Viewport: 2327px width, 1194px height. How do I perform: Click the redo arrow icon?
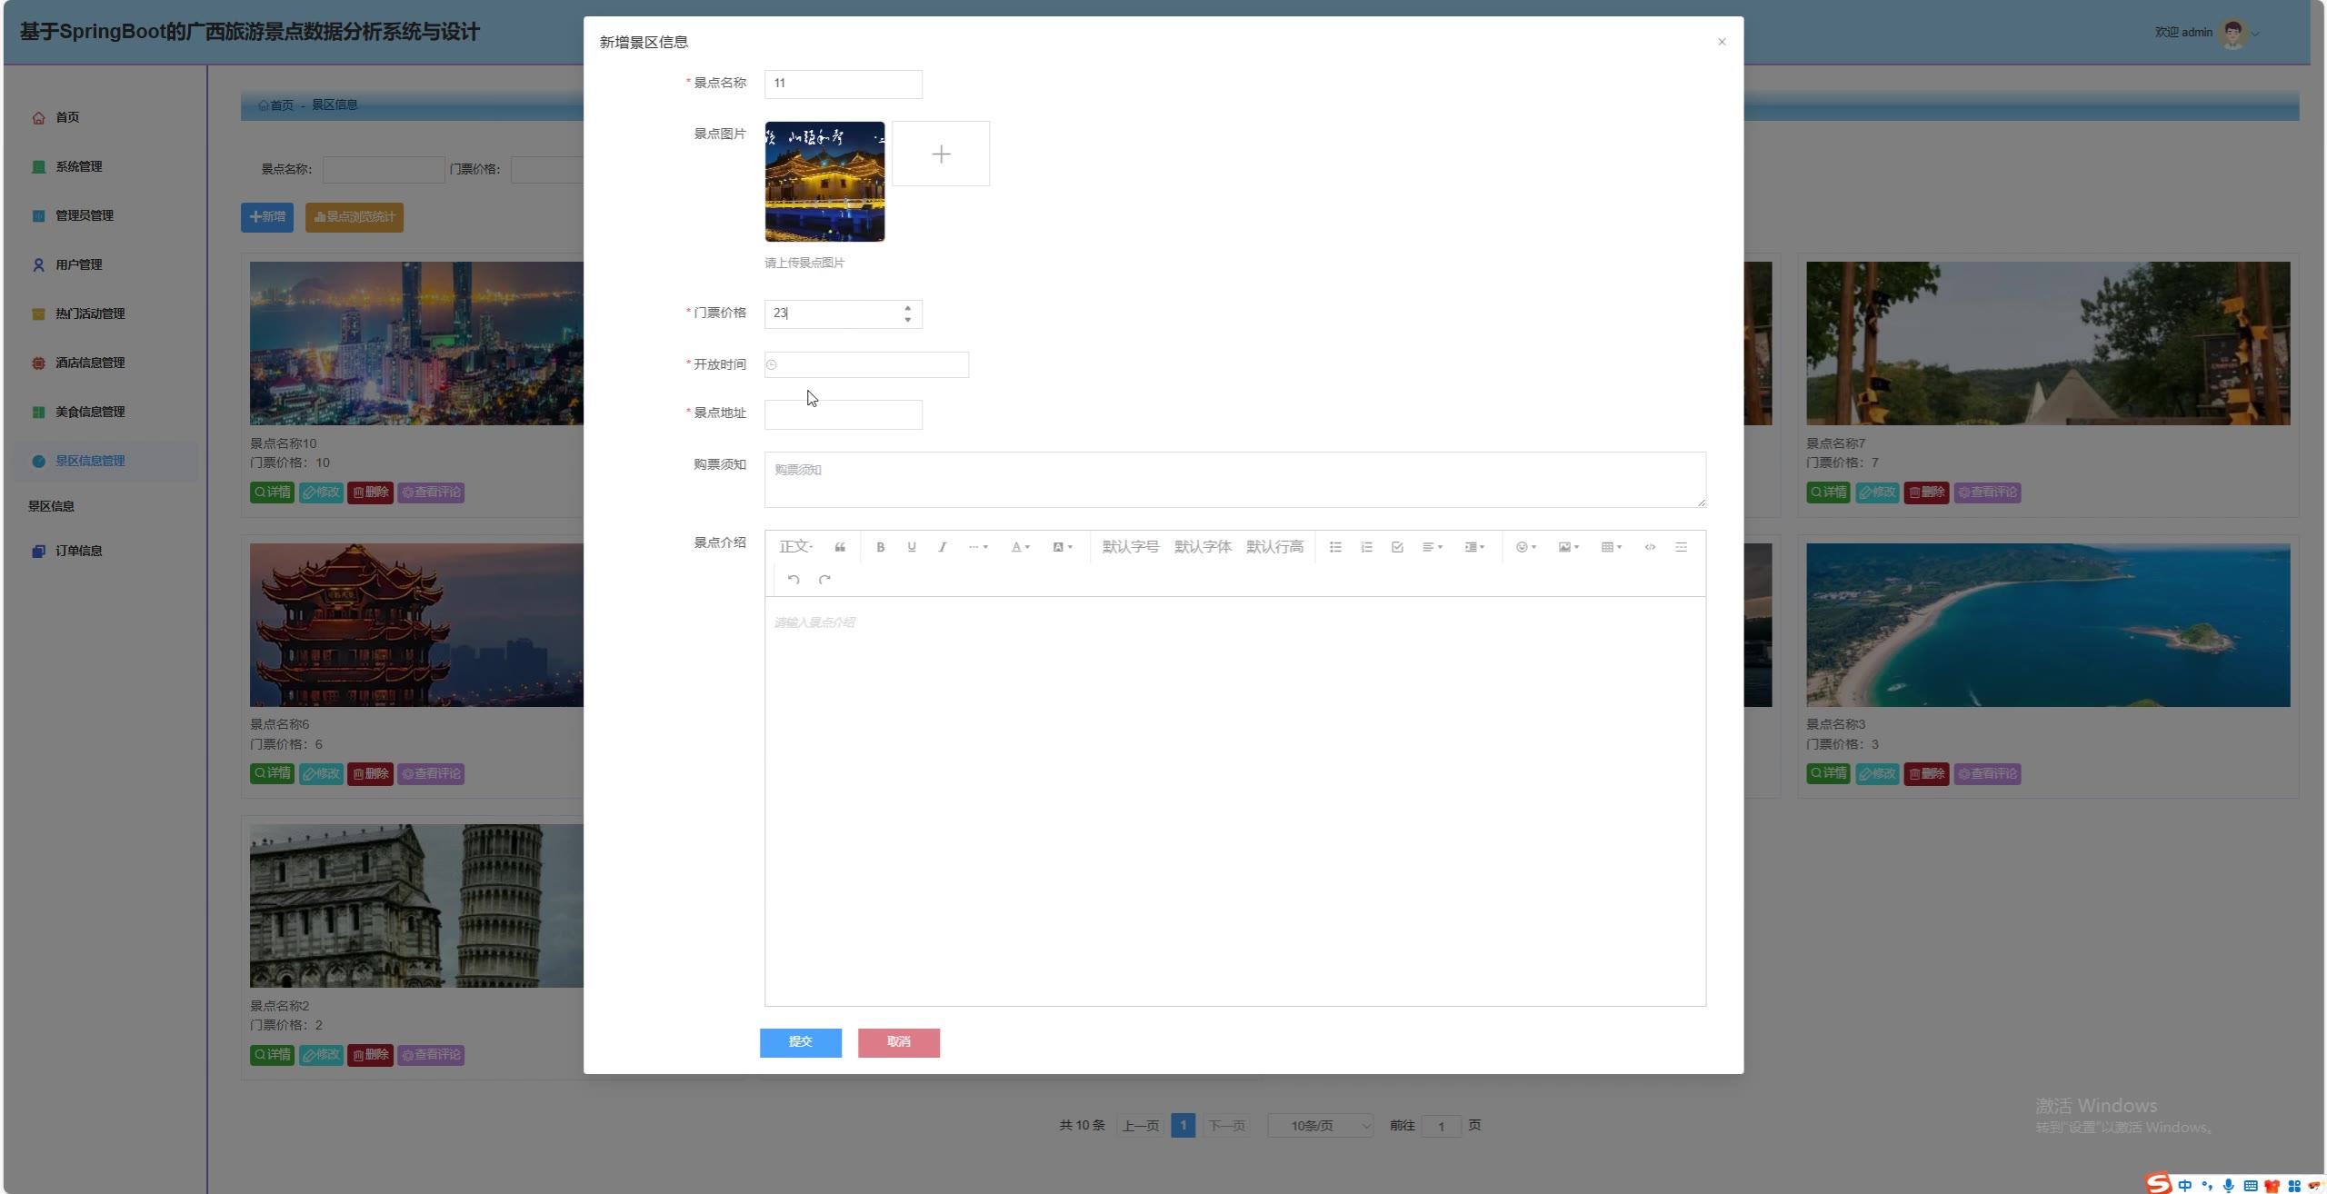[x=824, y=580]
